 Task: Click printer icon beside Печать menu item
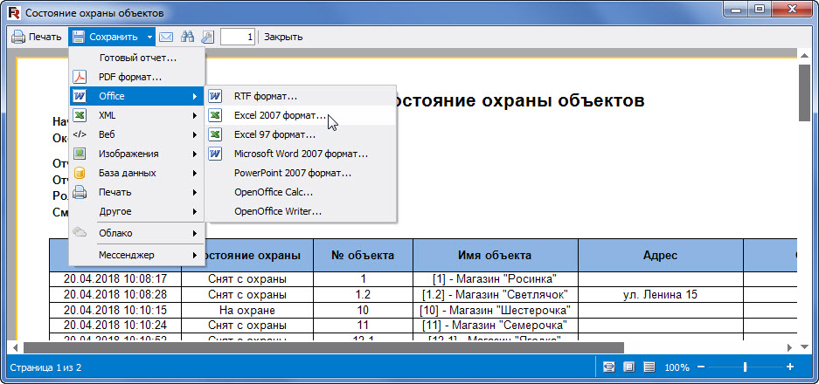click(80, 193)
